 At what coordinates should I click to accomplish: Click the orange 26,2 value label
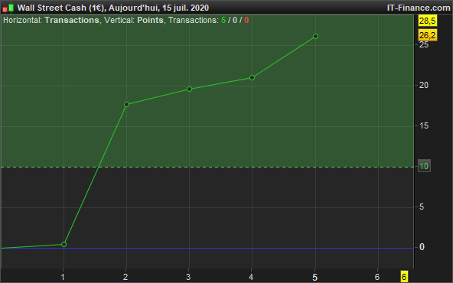(428, 35)
